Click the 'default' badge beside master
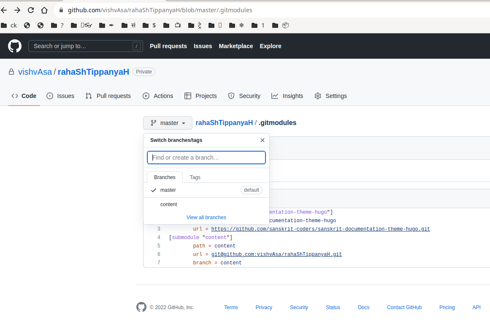The width and height of the screenshot is (490, 329). 251,190
